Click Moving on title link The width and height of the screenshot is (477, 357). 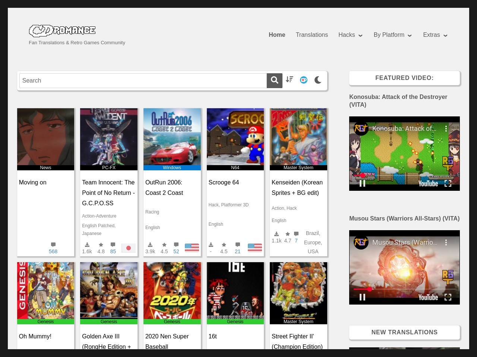[33, 182]
